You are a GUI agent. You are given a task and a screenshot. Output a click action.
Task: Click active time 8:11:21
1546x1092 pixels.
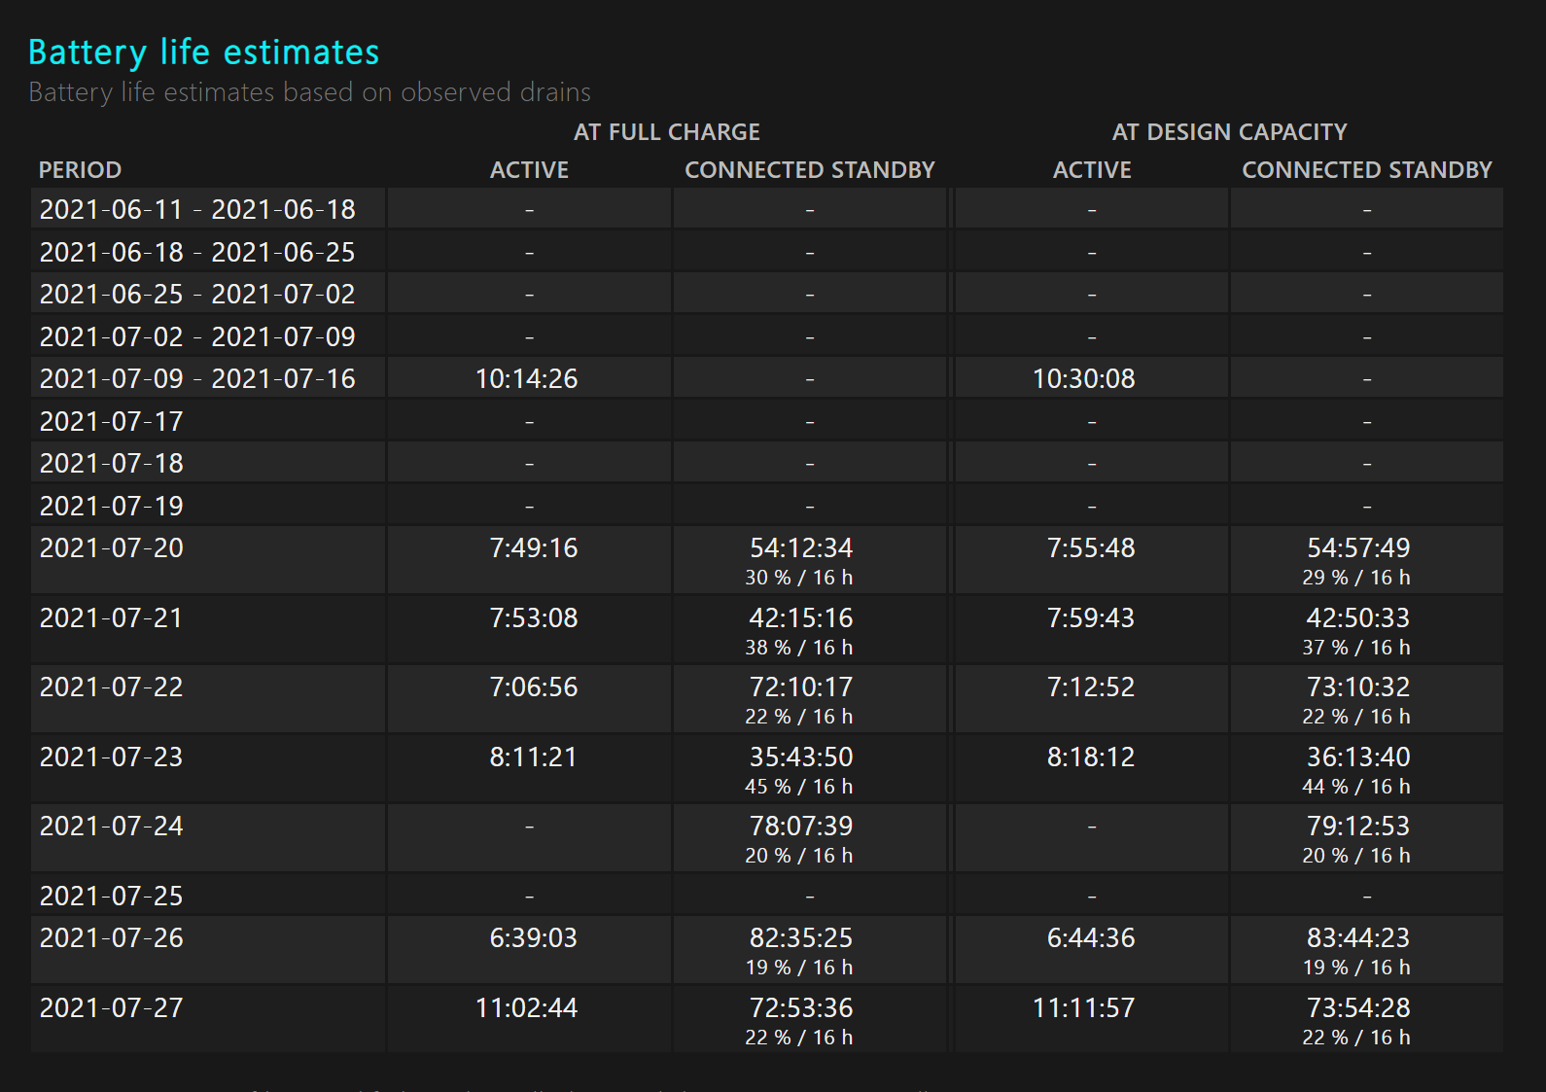point(534,757)
